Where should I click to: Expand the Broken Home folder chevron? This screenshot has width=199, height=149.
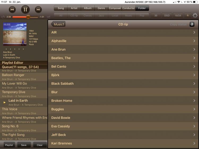coord(194,101)
